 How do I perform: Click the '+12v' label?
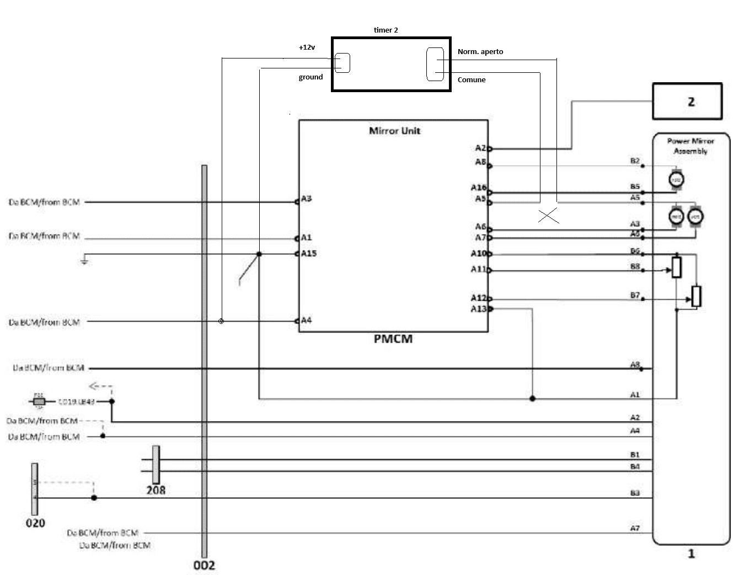point(307,47)
